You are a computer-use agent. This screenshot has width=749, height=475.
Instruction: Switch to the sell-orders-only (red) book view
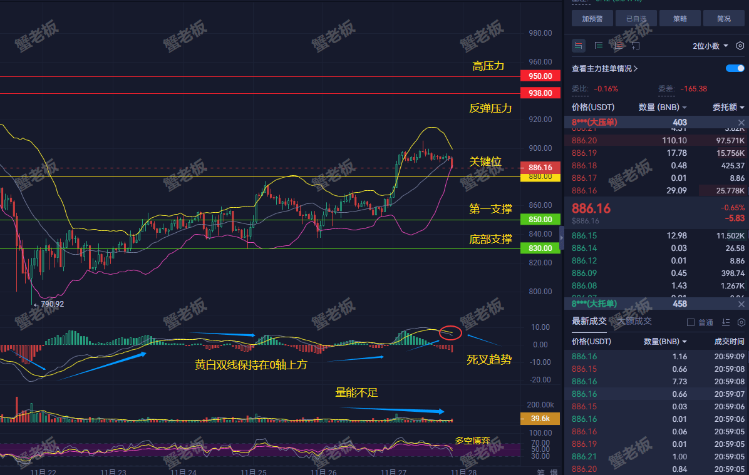point(619,46)
